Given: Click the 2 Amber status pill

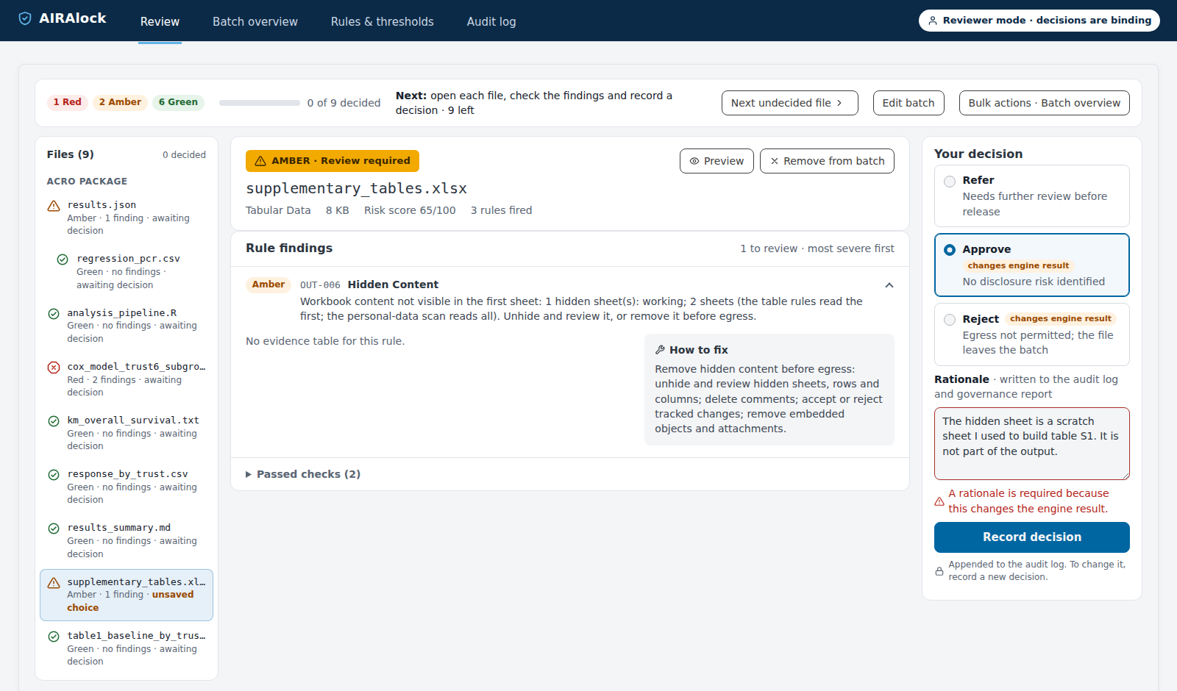Looking at the screenshot, I should point(120,102).
